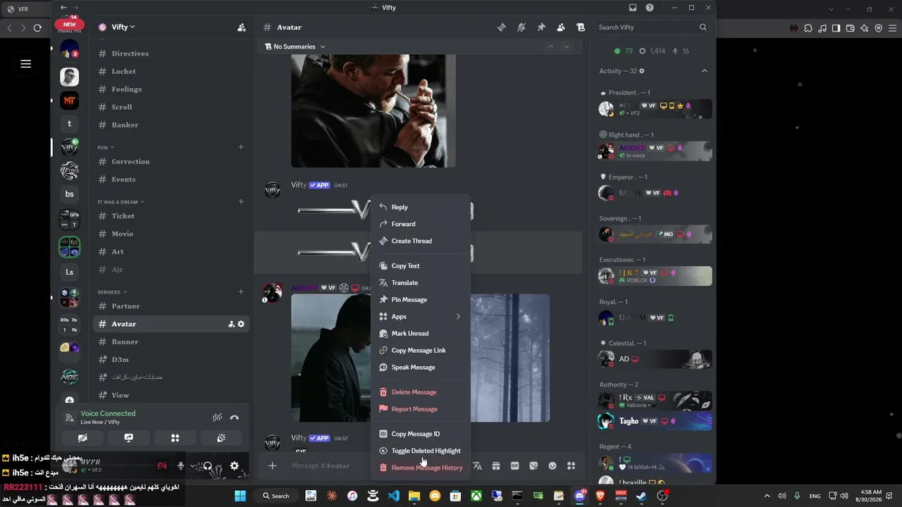This screenshot has width=902, height=507.
Task: Open the GIF picker
Action: pos(514,465)
